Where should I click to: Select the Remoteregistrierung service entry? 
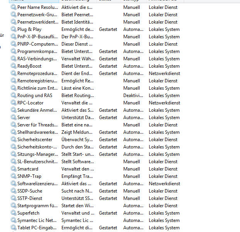click(x=37, y=81)
